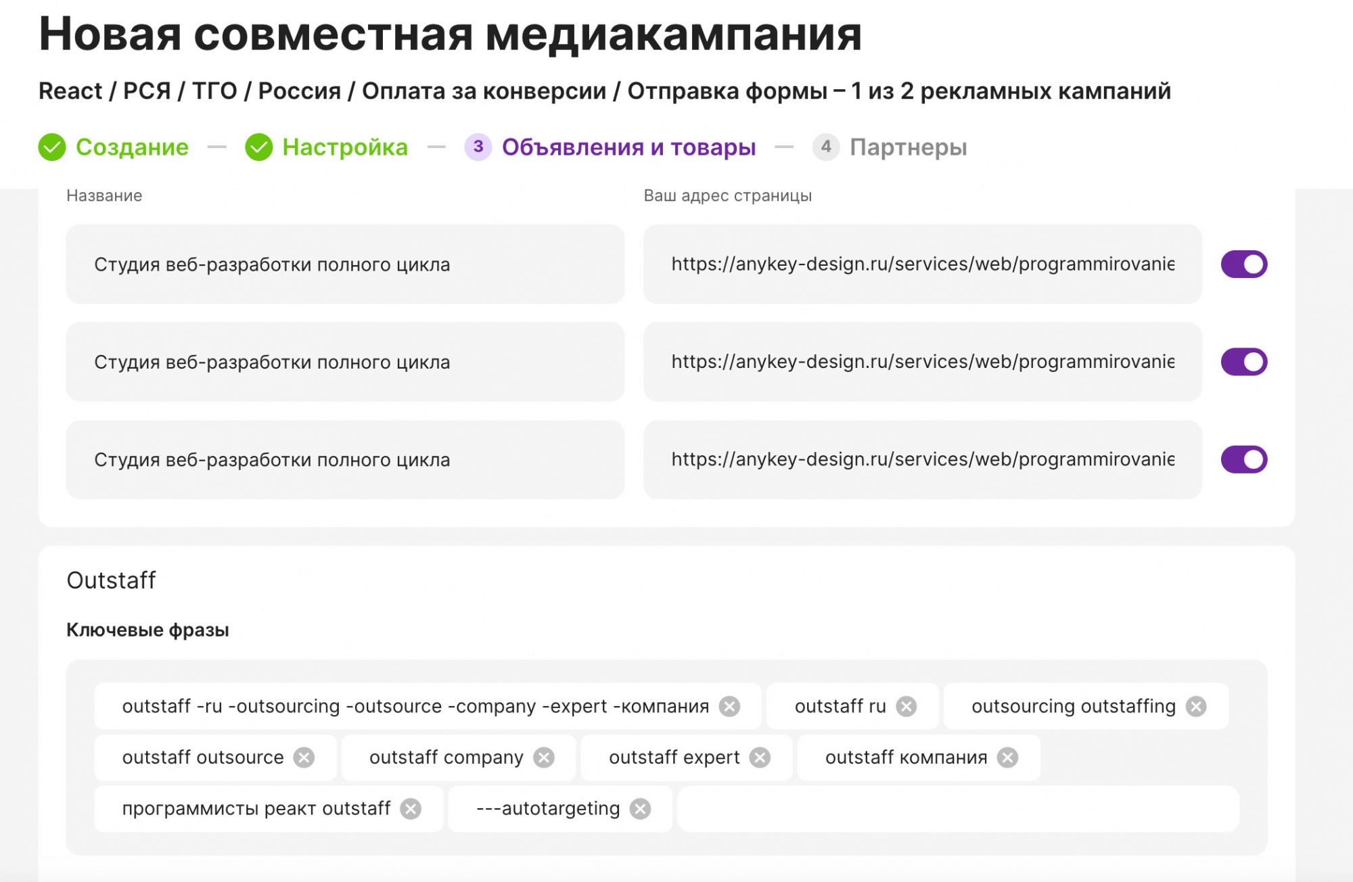
Task: Delete the 'outstaff outsource' tag
Action: [304, 758]
